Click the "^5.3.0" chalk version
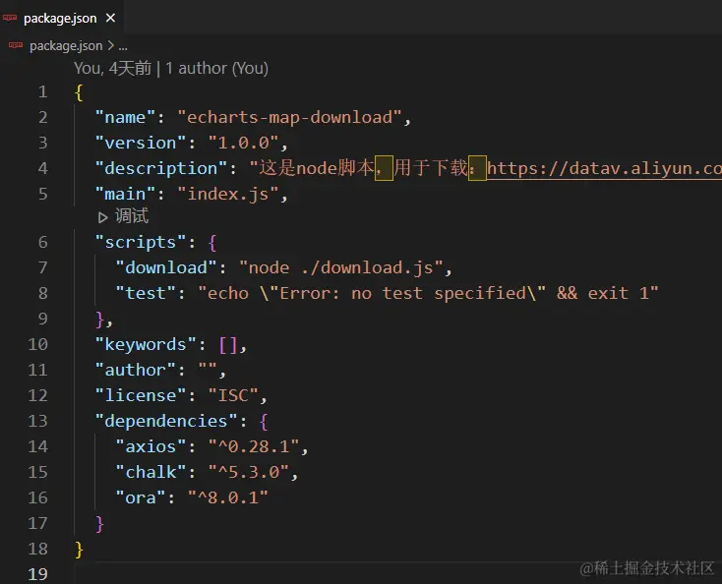Screen dimensions: 722x584 [x=249, y=472]
